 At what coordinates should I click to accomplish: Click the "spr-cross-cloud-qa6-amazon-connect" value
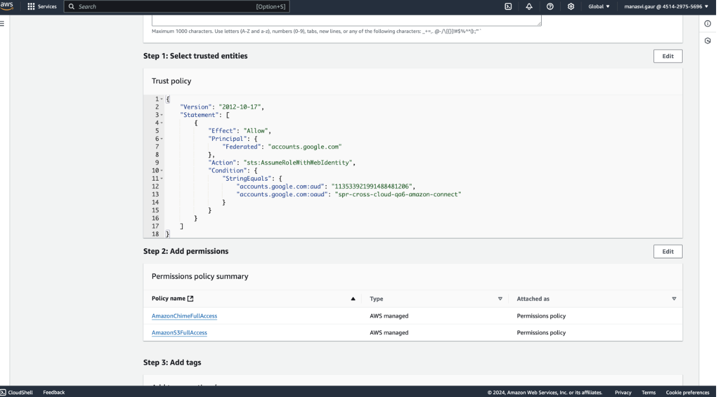click(398, 194)
